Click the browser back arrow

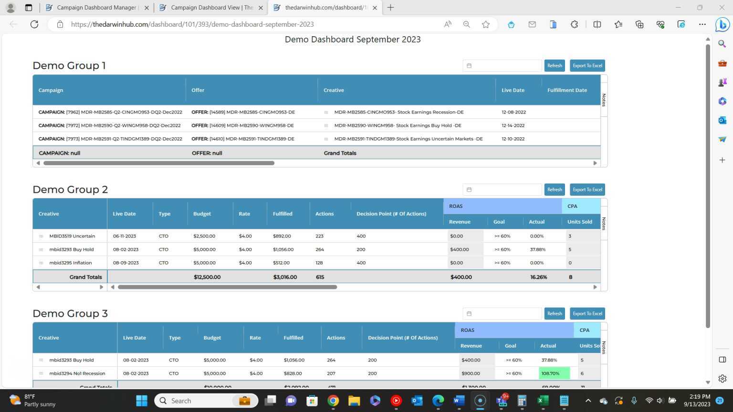coord(13,24)
